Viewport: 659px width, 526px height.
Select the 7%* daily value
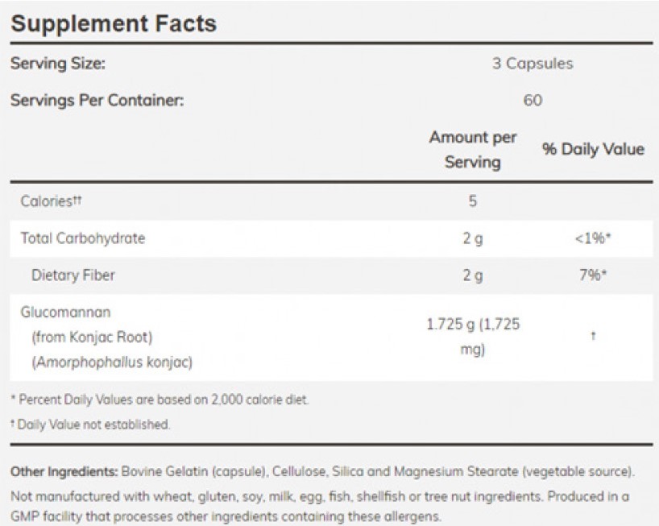[593, 275]
